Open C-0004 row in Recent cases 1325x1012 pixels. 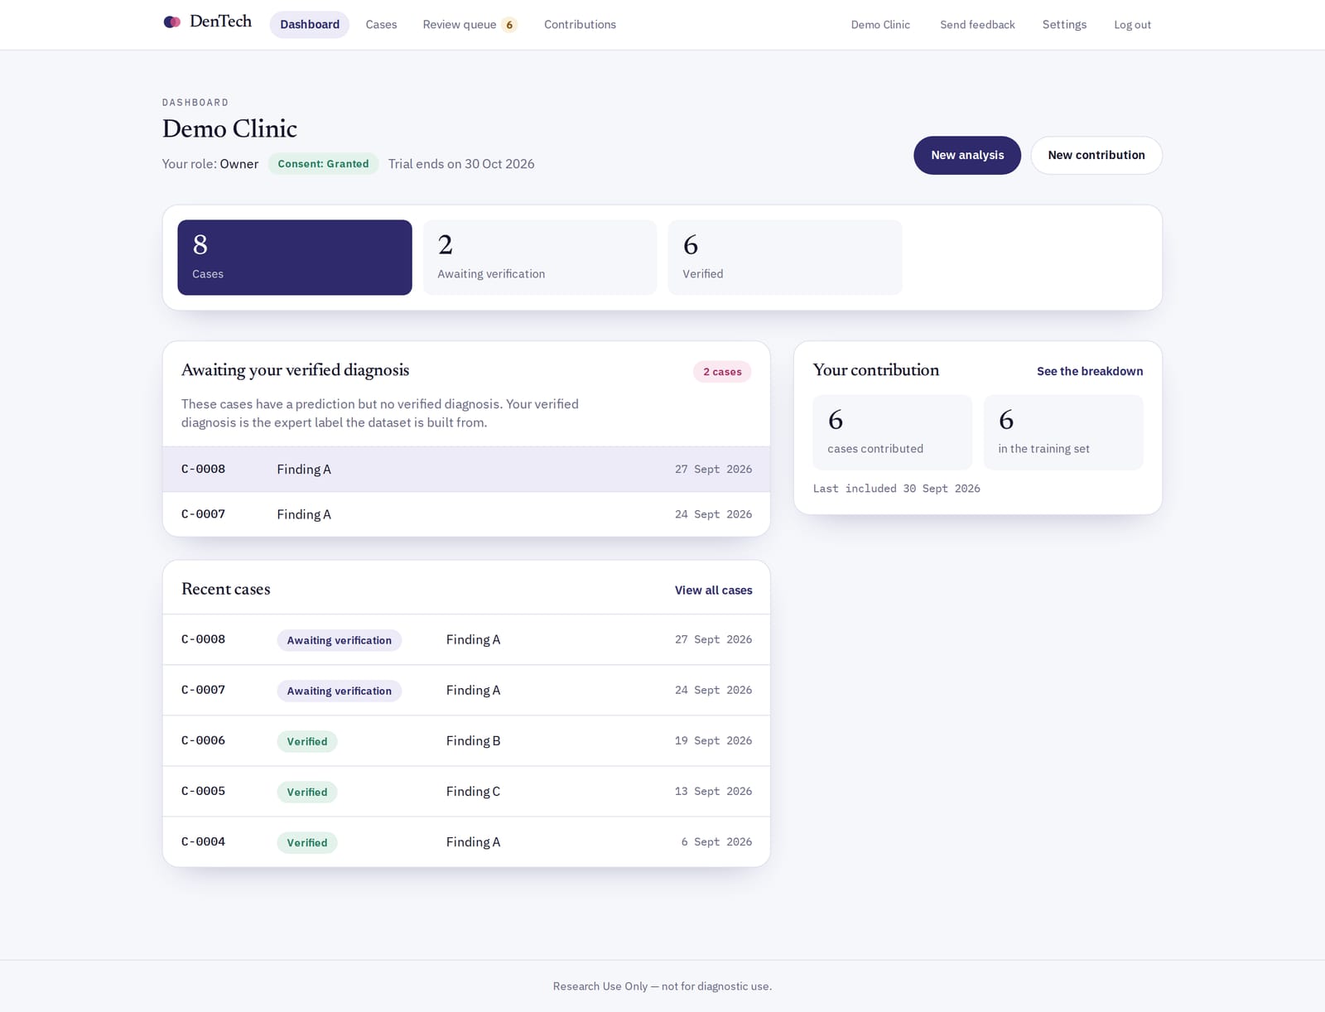[x=466, y=842]
